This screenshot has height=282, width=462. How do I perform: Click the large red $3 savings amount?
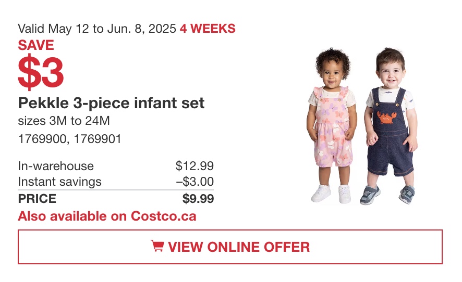[41, 72]
